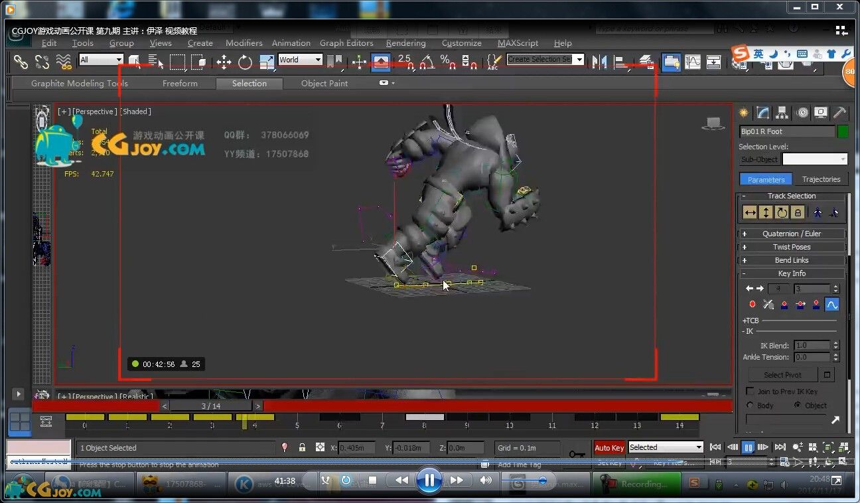
Task: Open the Modify command panel tab
Action: click(763, 112)
